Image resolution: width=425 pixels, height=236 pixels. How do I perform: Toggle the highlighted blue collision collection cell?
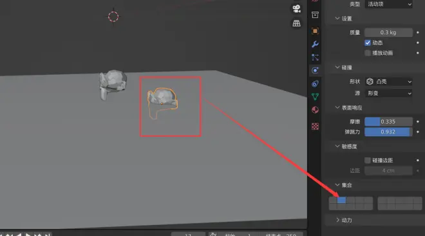(341, 200)
